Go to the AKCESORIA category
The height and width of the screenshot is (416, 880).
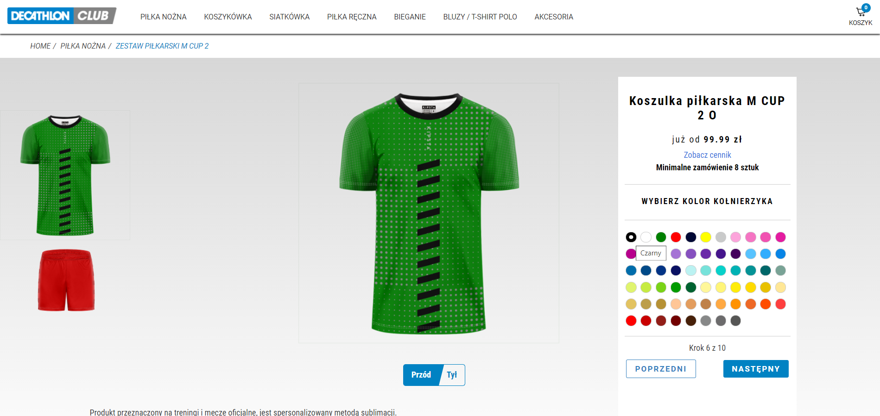pos(554,17)
